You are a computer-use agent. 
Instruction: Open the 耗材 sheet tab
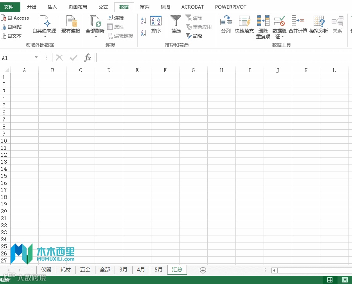(66, 270)
